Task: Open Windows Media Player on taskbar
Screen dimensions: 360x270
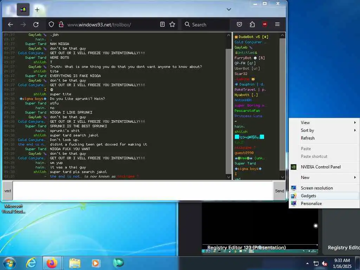Action: 96,263
